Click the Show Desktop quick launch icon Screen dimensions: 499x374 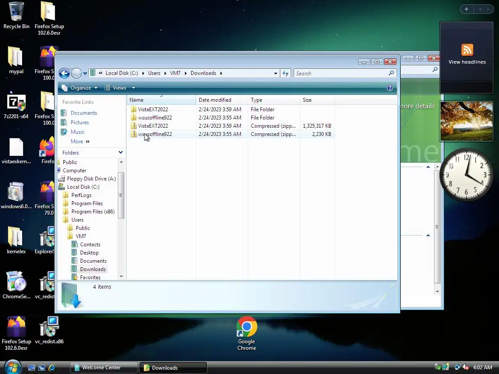coord(32,368)
